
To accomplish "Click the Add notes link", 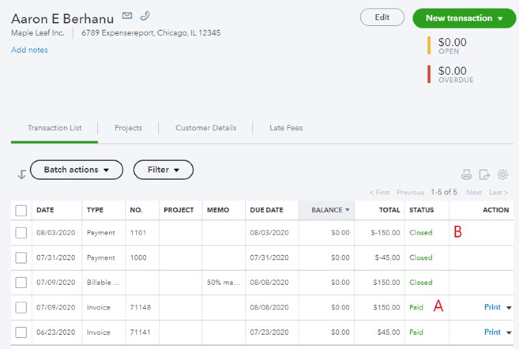I will (29, 50).
